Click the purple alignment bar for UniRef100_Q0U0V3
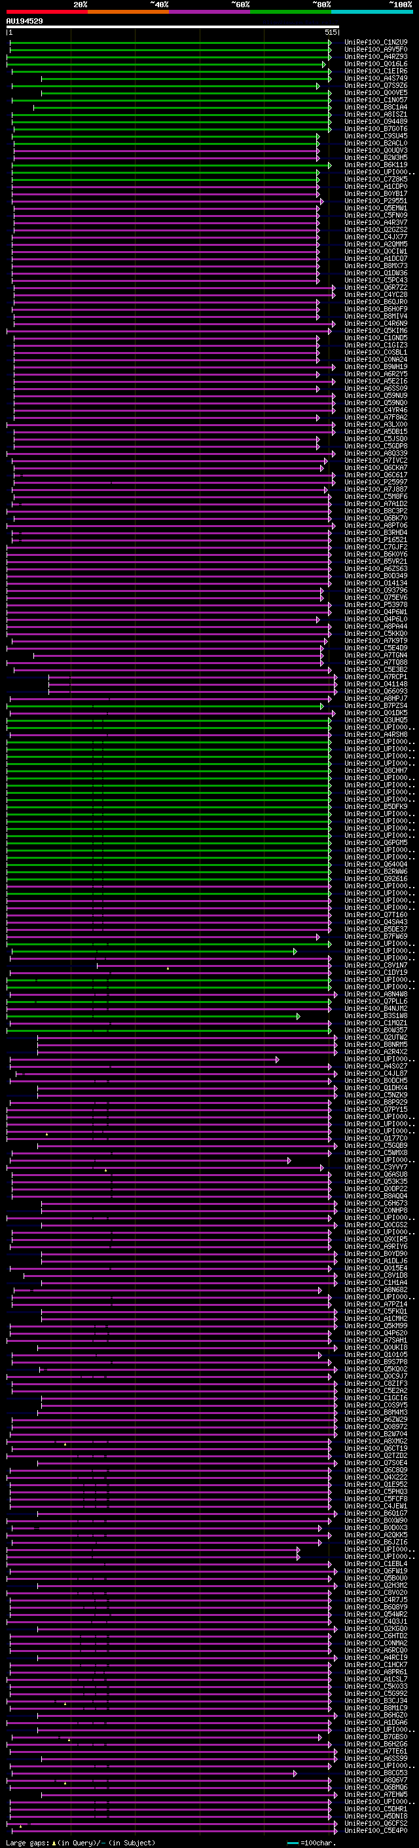Image resolution: width=419 pixels, height=1848 pixels. pos(166,151)
